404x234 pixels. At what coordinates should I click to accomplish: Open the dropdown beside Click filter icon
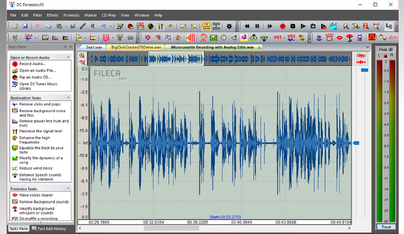pos(35,38)
